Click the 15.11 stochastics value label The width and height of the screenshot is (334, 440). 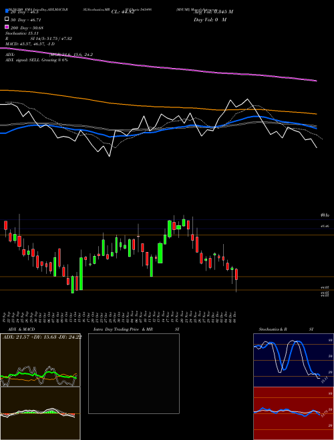[325, 381]
